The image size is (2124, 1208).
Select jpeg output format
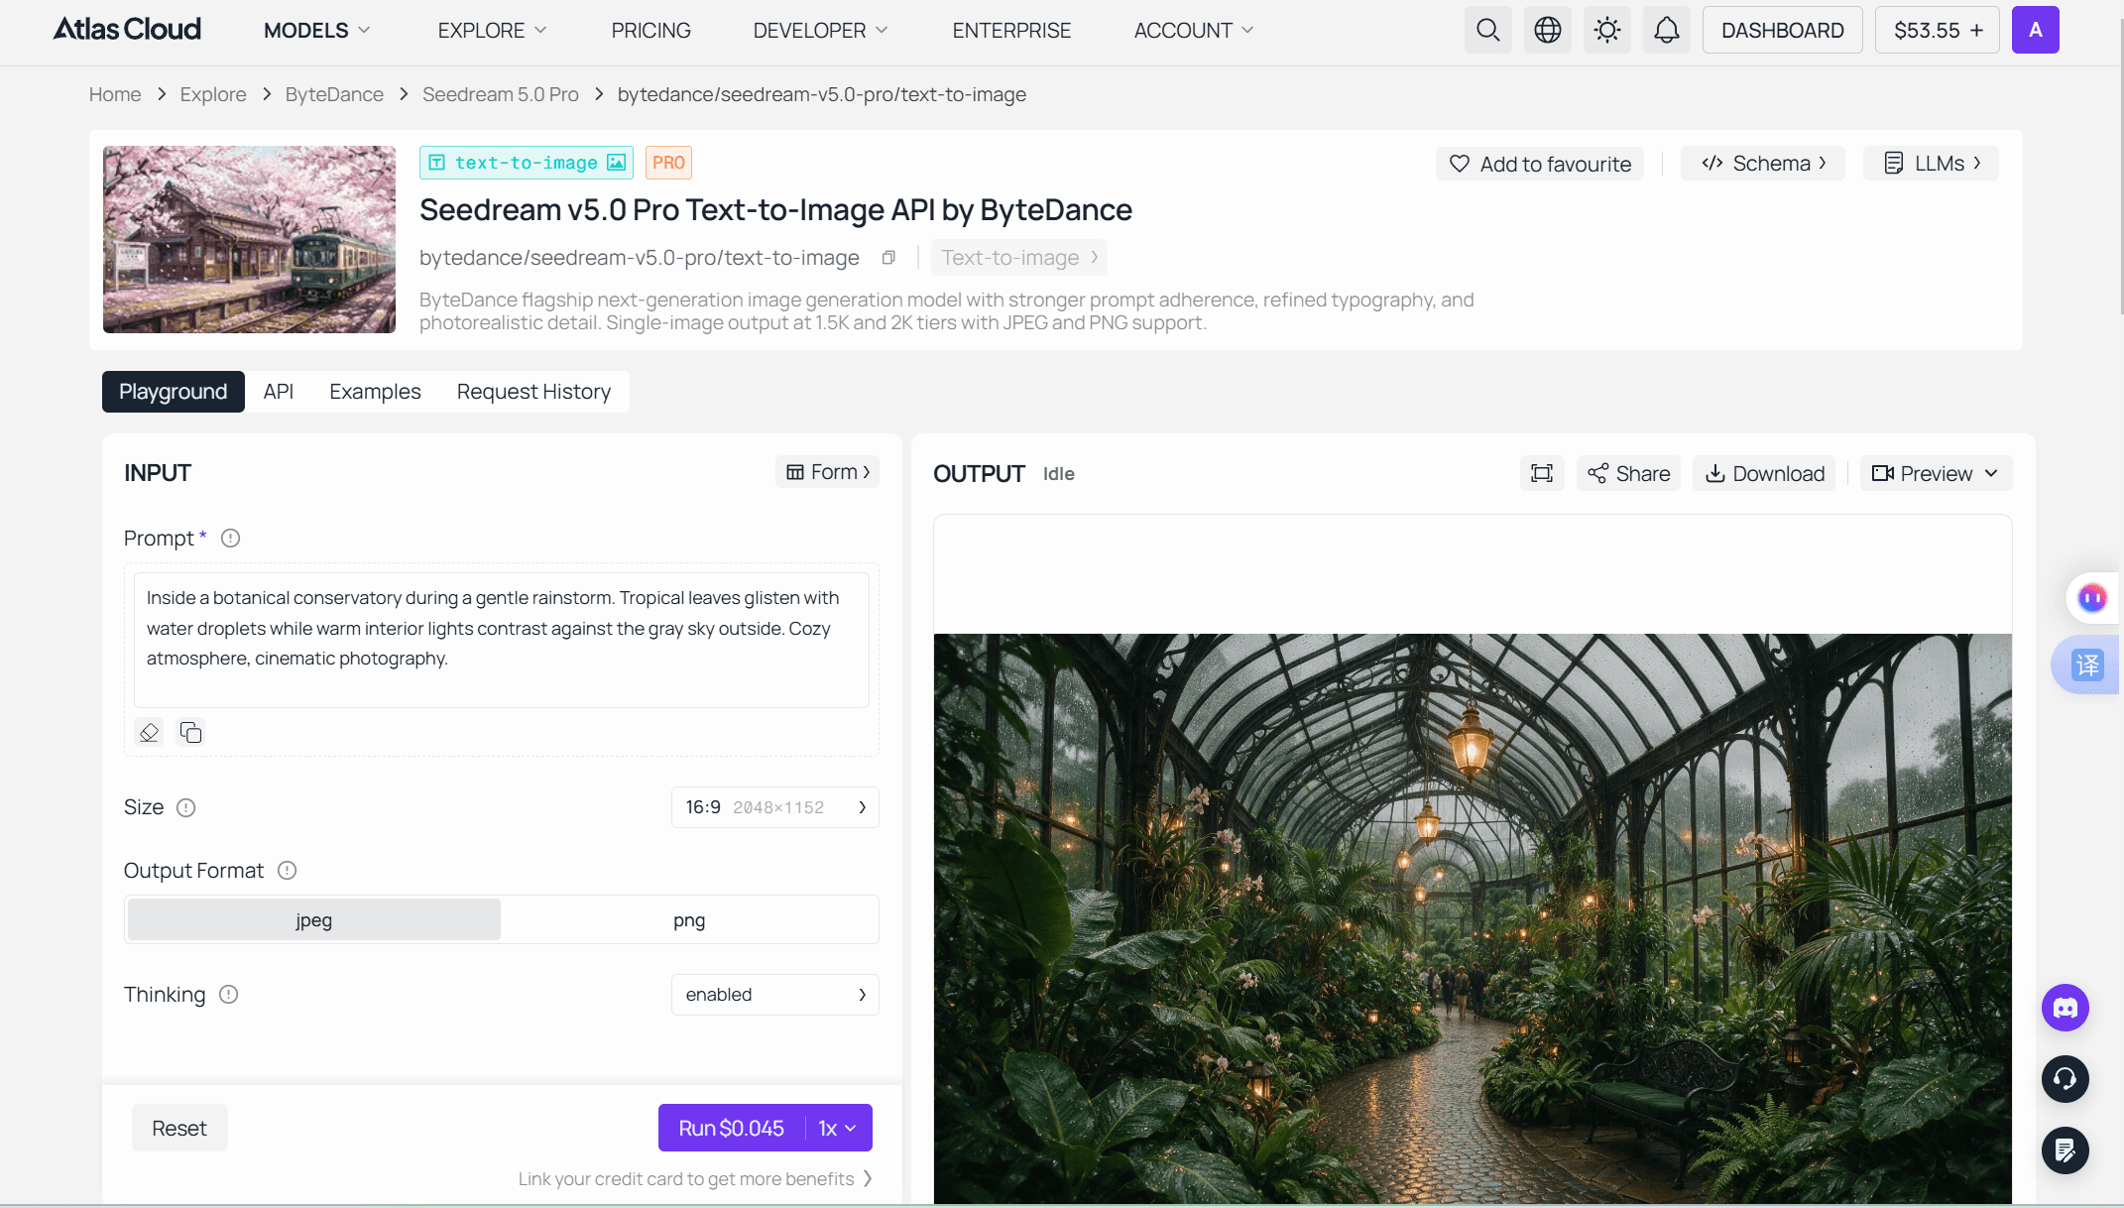(x=314, y=920)
